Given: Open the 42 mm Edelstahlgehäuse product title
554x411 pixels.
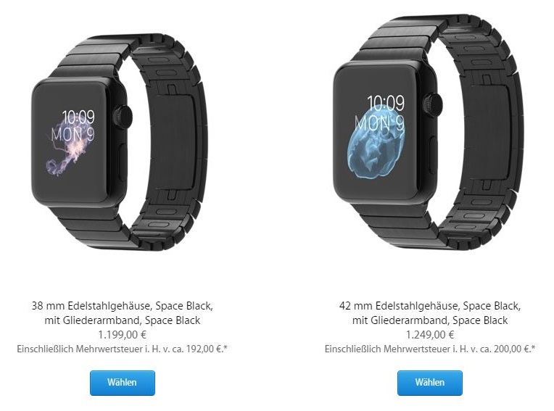Looking at the screenshot, I should coord(429,313).
